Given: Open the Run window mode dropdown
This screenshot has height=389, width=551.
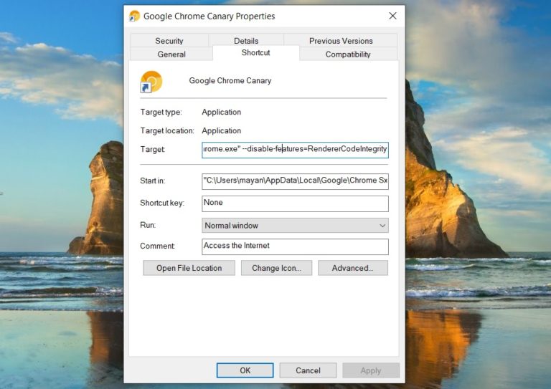Looking at the screenshot, I should (x=295, y=226).
